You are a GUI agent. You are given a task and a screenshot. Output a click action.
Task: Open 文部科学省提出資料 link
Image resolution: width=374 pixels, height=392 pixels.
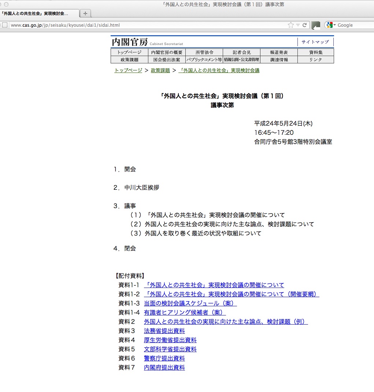170,349
